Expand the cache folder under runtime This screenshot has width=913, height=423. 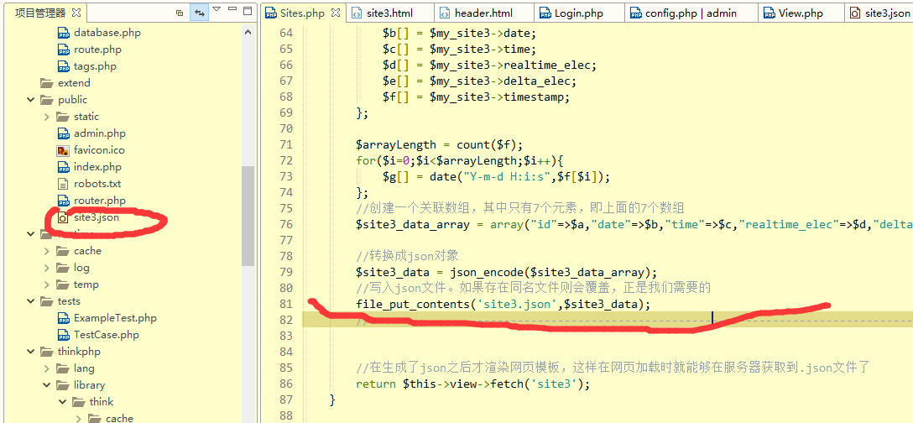[47, 251]
